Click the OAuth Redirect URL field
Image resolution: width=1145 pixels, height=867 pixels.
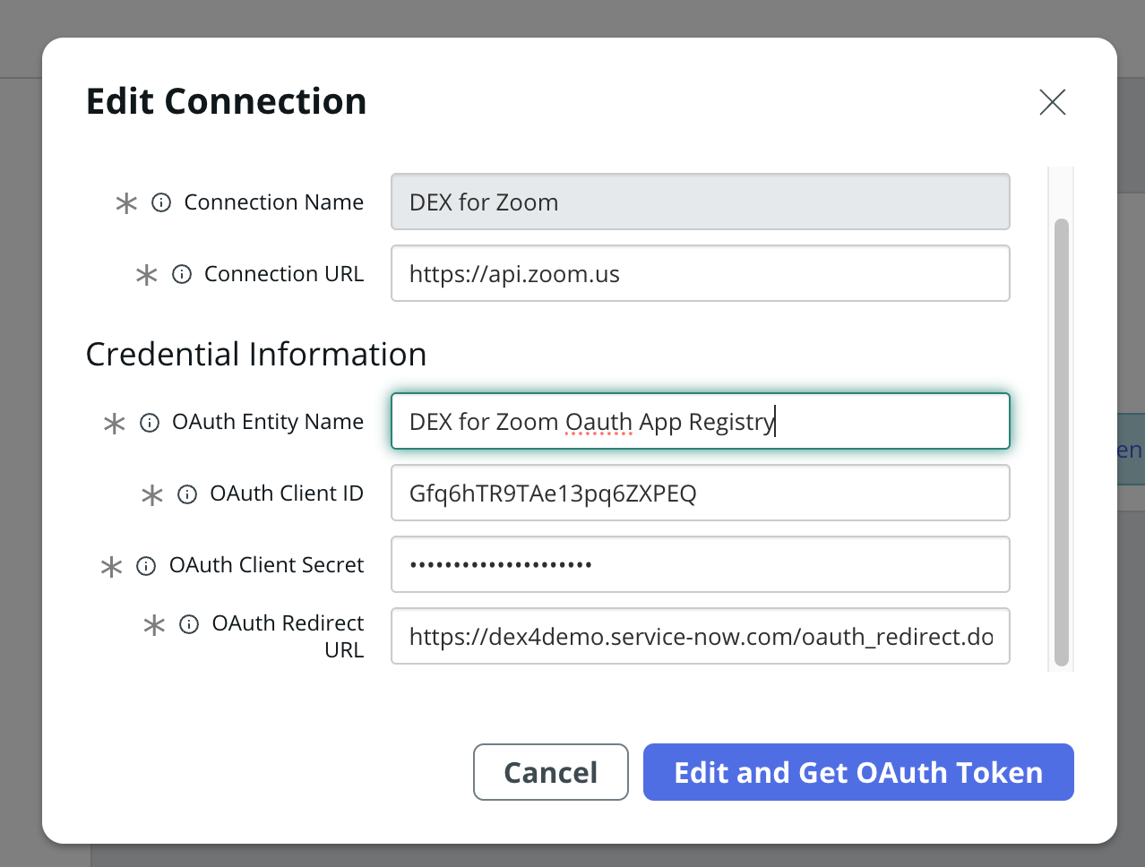point(701,636)
